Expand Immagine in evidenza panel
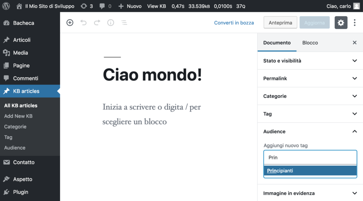 (x=310, y=193)
